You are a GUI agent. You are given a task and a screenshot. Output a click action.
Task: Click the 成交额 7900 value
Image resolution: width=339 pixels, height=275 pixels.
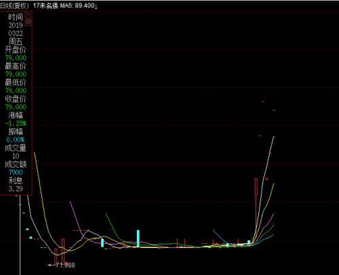[16, 172]
